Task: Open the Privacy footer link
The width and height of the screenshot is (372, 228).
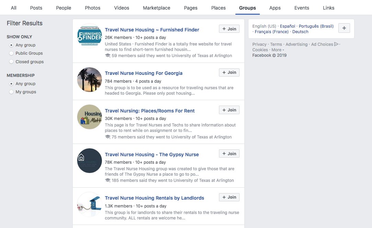Action: (x=259, y=44)
